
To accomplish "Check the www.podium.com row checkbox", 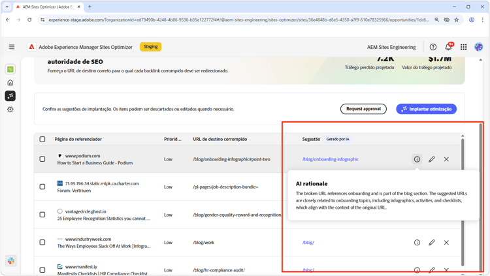I will (42, 159).
